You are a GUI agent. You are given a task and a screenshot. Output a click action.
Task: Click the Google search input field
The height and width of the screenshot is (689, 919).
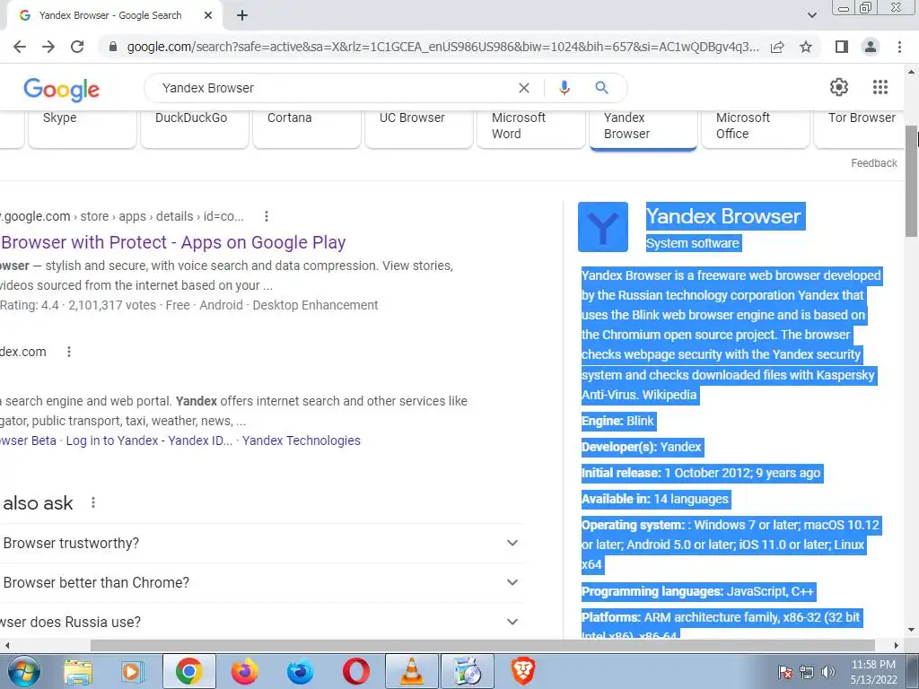334,88
